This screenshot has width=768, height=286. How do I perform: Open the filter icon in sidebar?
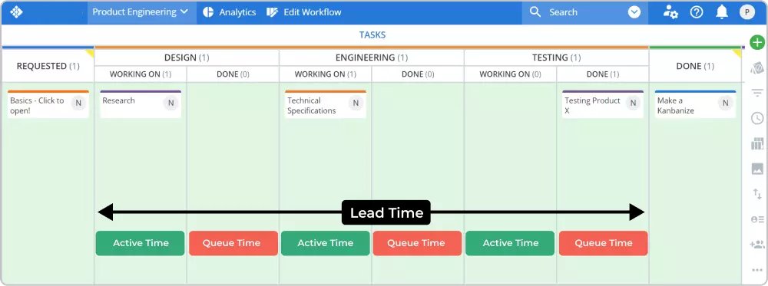[757, 93]
